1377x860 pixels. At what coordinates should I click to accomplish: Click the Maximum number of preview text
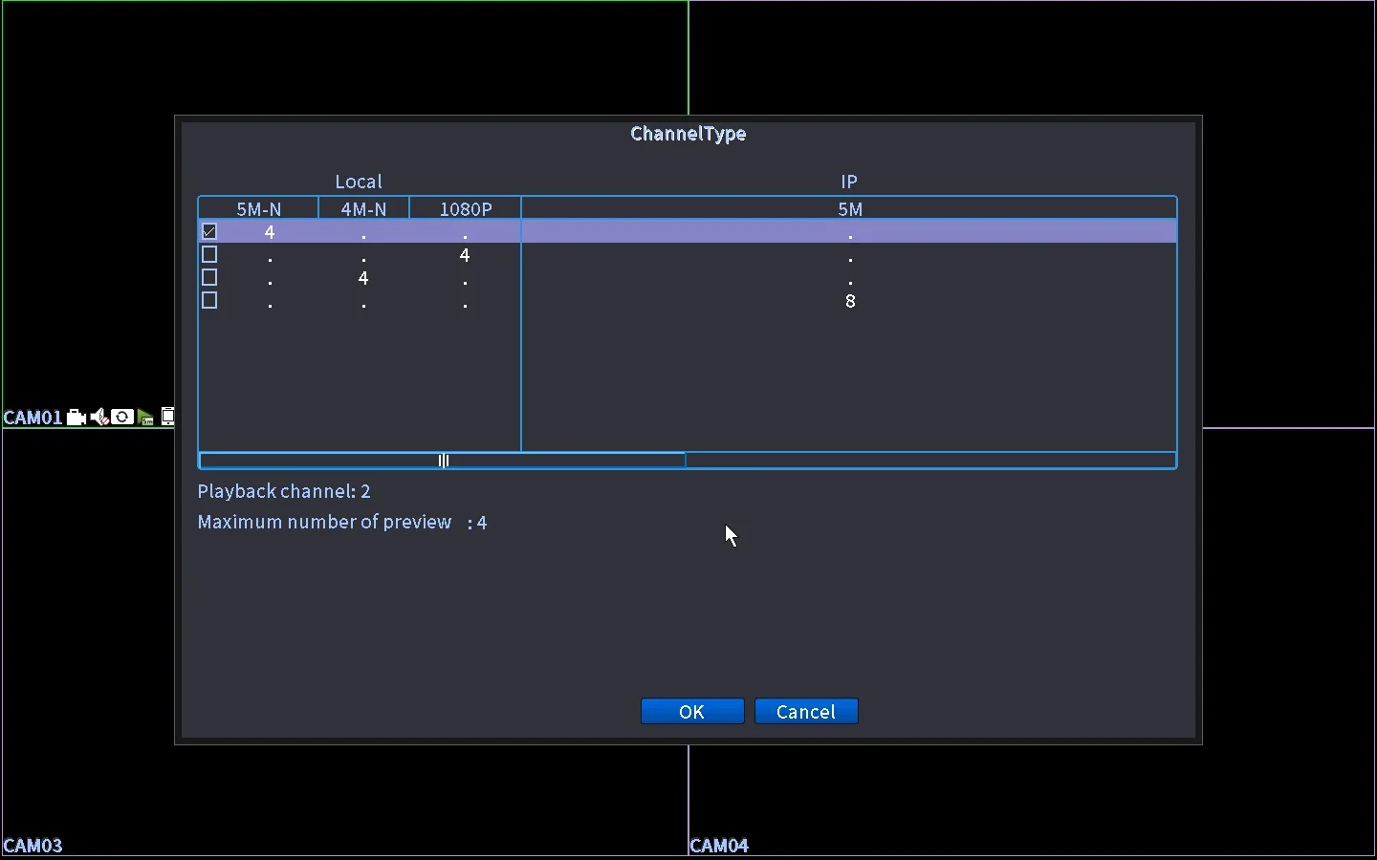325,523
